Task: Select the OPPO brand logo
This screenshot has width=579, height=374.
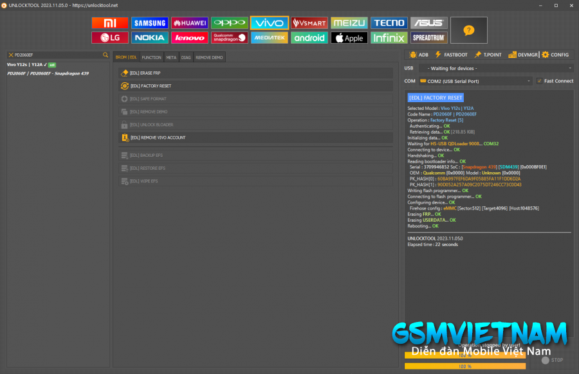Action: click(x=229, y=23)
